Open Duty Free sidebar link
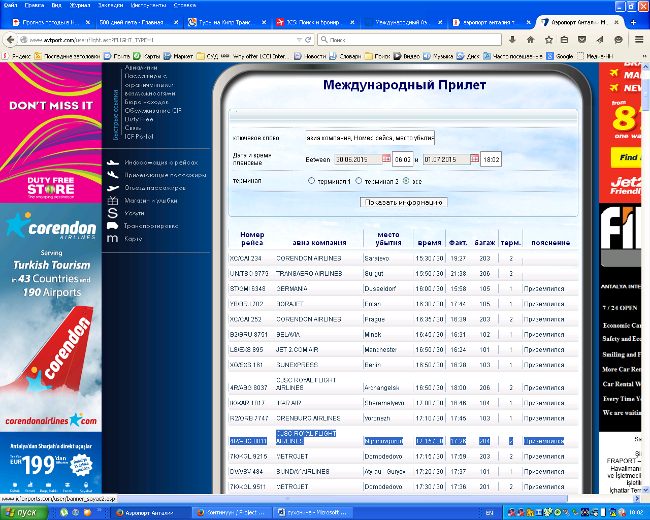This screenshot has width=650, height=520. [x=139, y=119]
